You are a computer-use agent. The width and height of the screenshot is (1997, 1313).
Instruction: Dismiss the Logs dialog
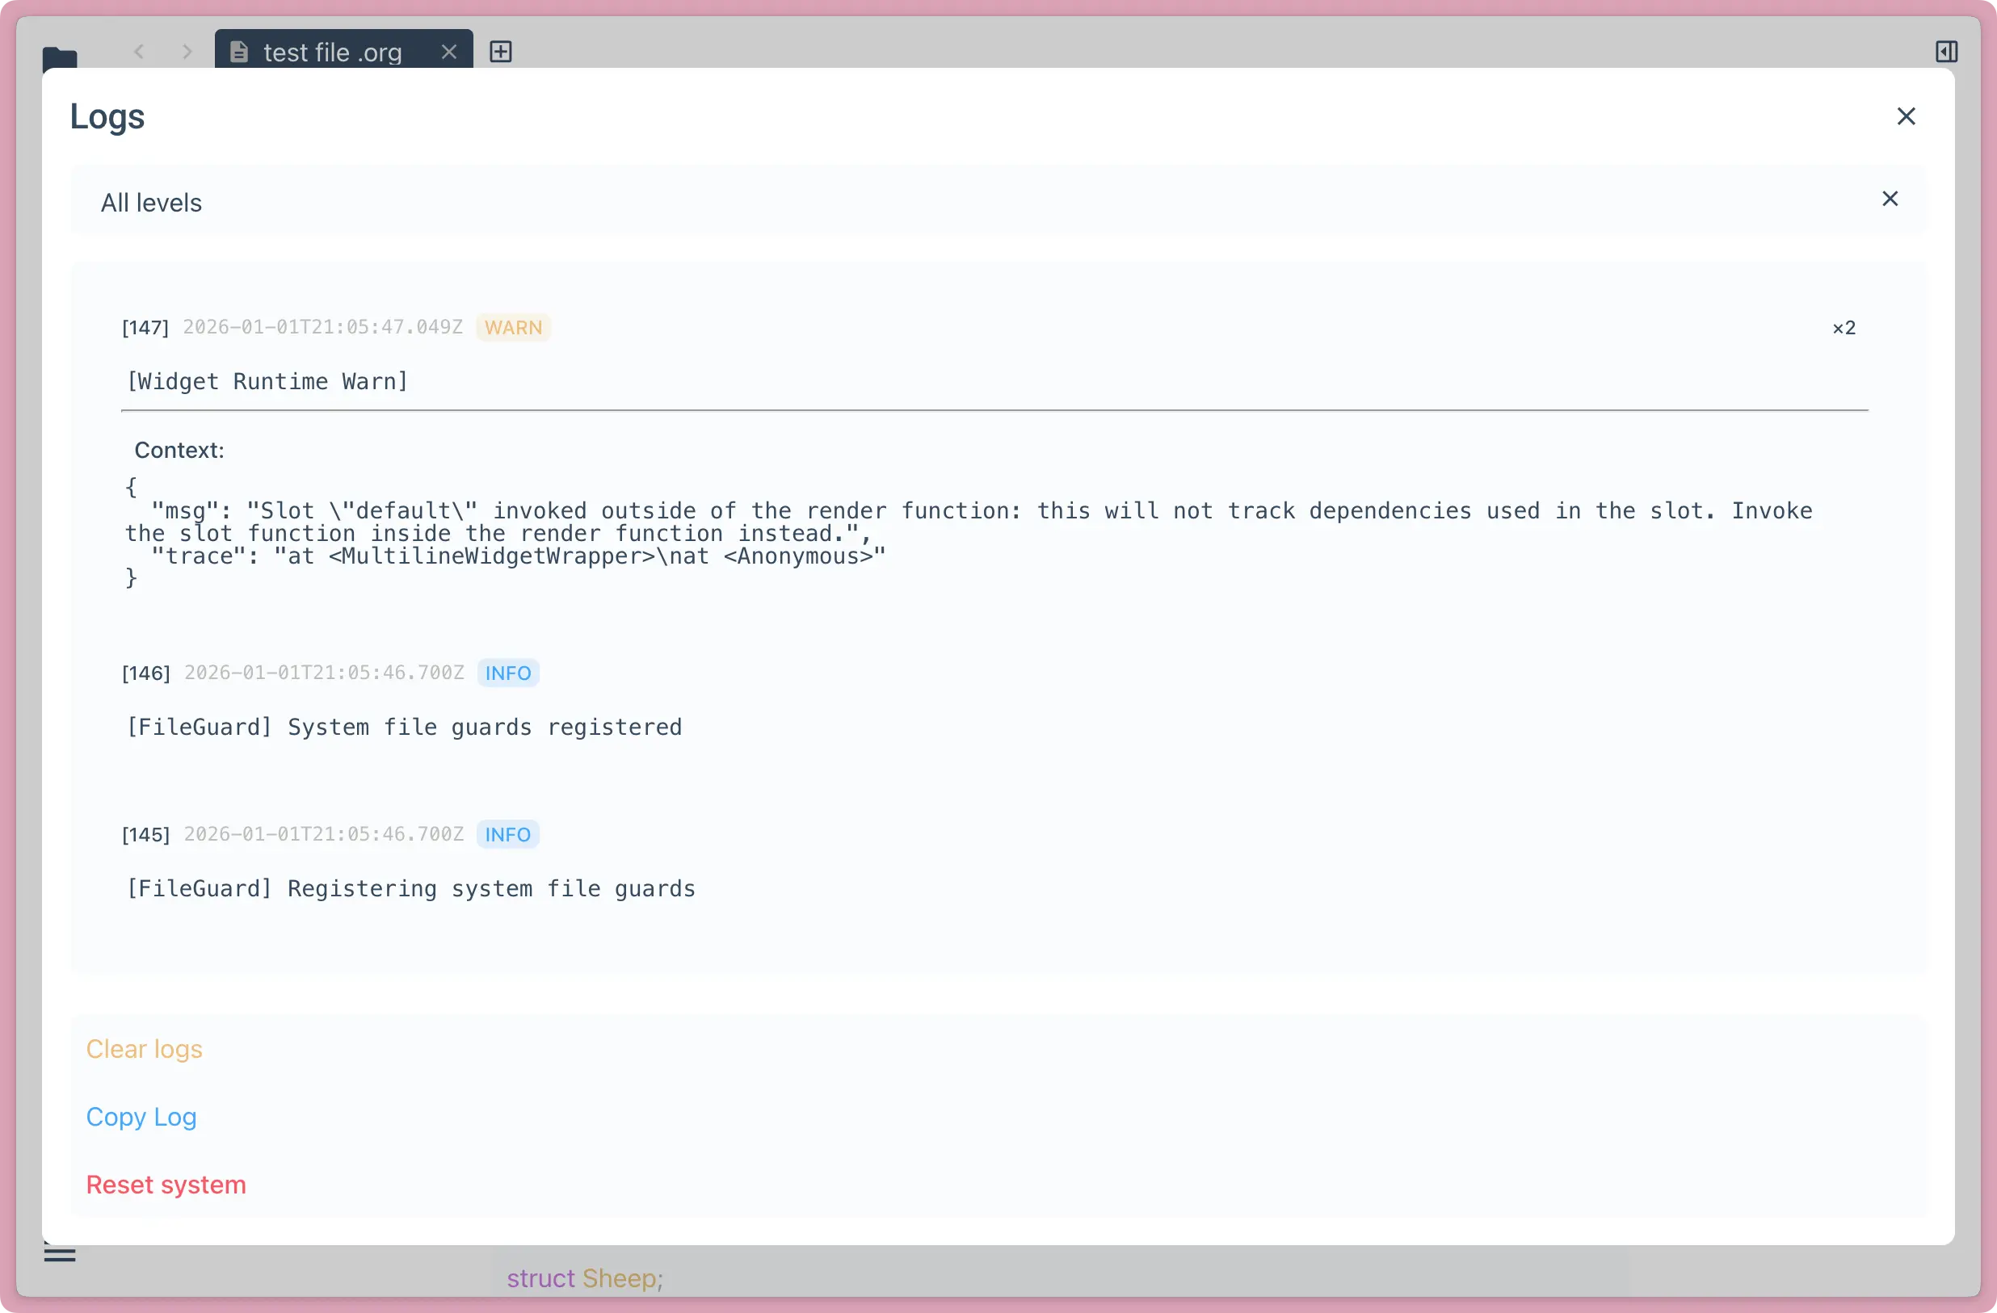(x=1907, y=116)
